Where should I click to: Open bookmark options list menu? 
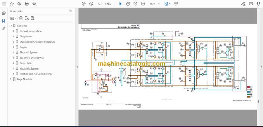pyautogui.click(x=13, y=18)
